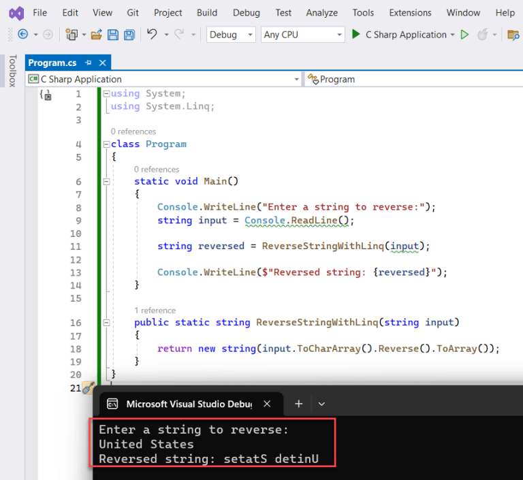The width and height of the screenshot is (523, 480).
Task: Click line number 18 in the margin
Action: [76, 349]
